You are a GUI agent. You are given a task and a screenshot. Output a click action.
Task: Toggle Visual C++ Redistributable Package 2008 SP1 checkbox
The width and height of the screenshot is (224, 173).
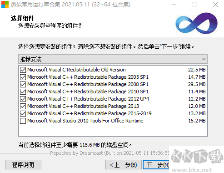(x=23, y=84)
